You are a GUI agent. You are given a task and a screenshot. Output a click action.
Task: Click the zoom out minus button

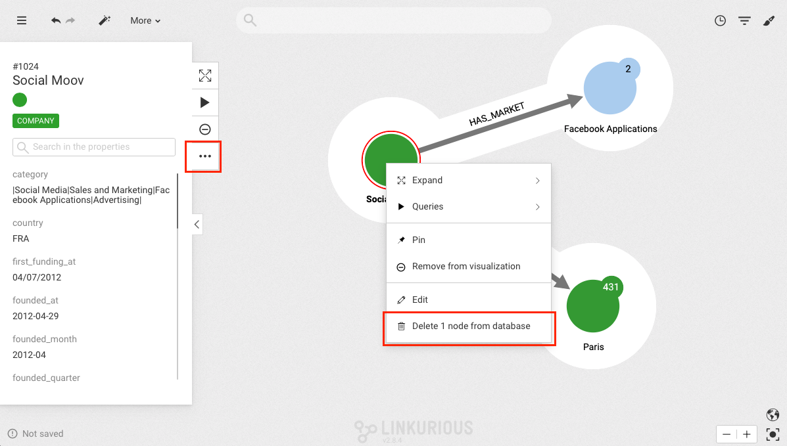[727, 434]
